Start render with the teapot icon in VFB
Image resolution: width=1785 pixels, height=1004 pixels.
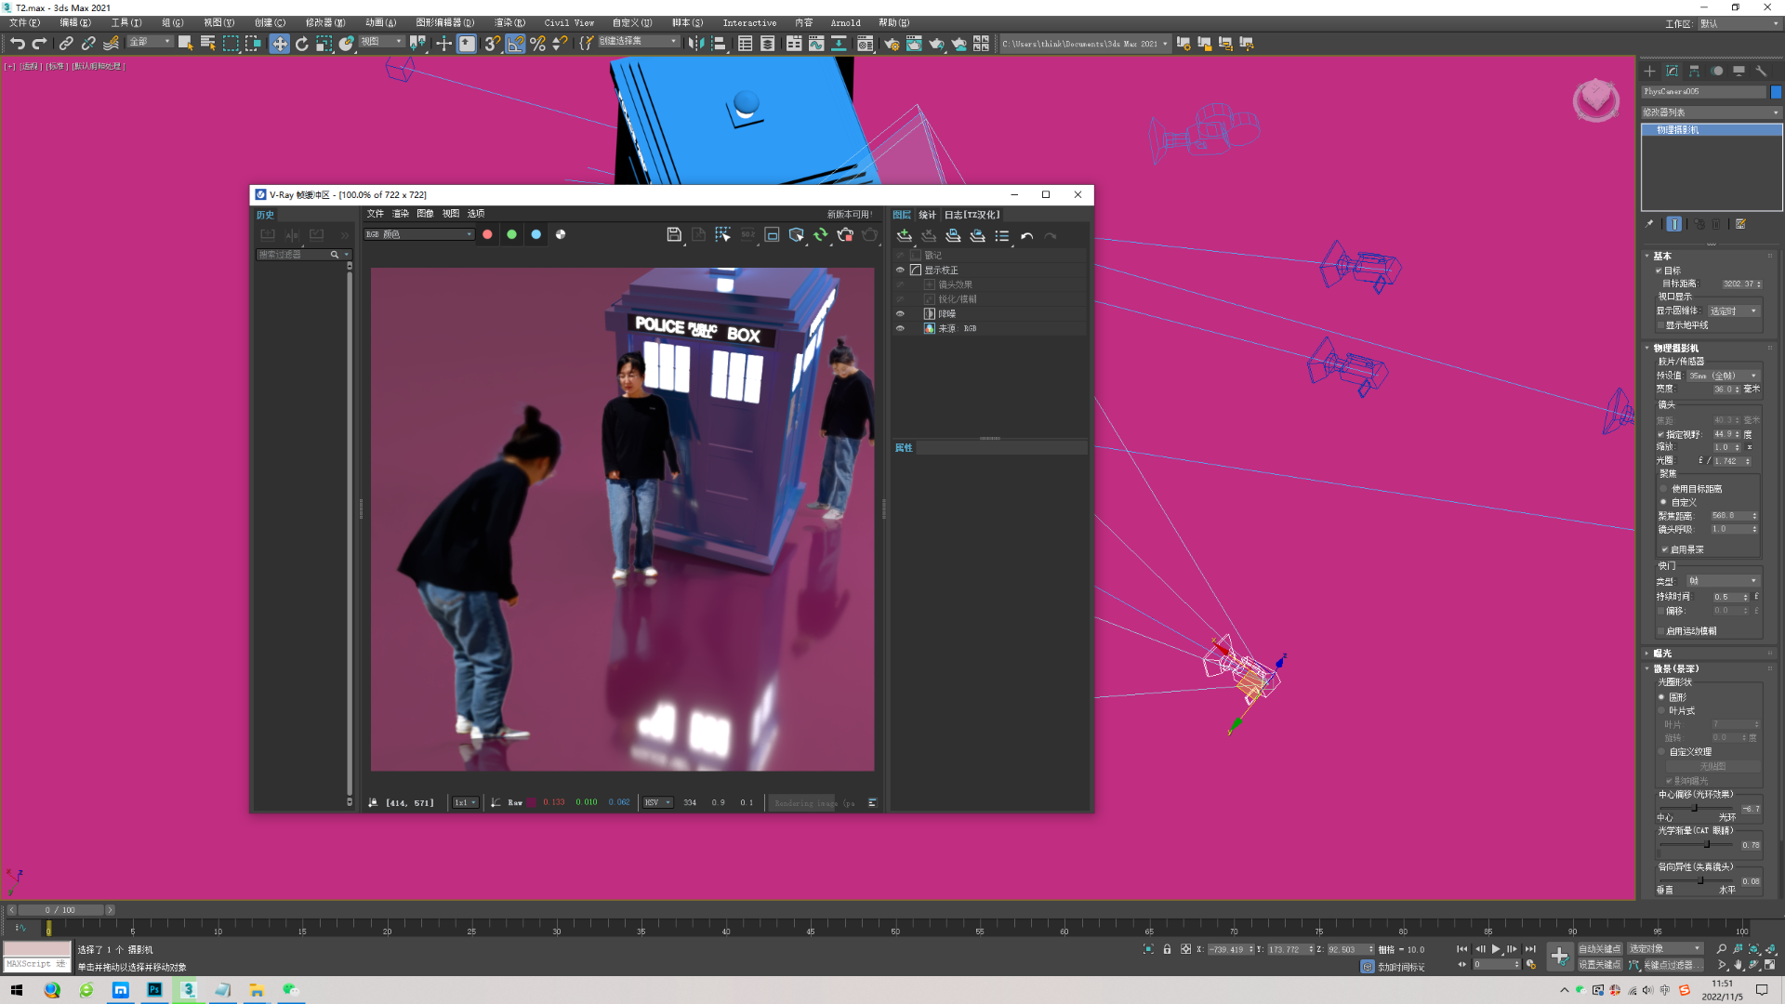(x=869, y=235)
